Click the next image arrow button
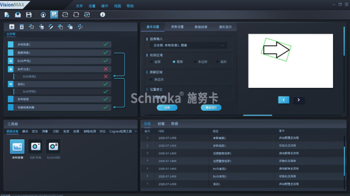Screen dimensions: 350x196 [299, 100]
